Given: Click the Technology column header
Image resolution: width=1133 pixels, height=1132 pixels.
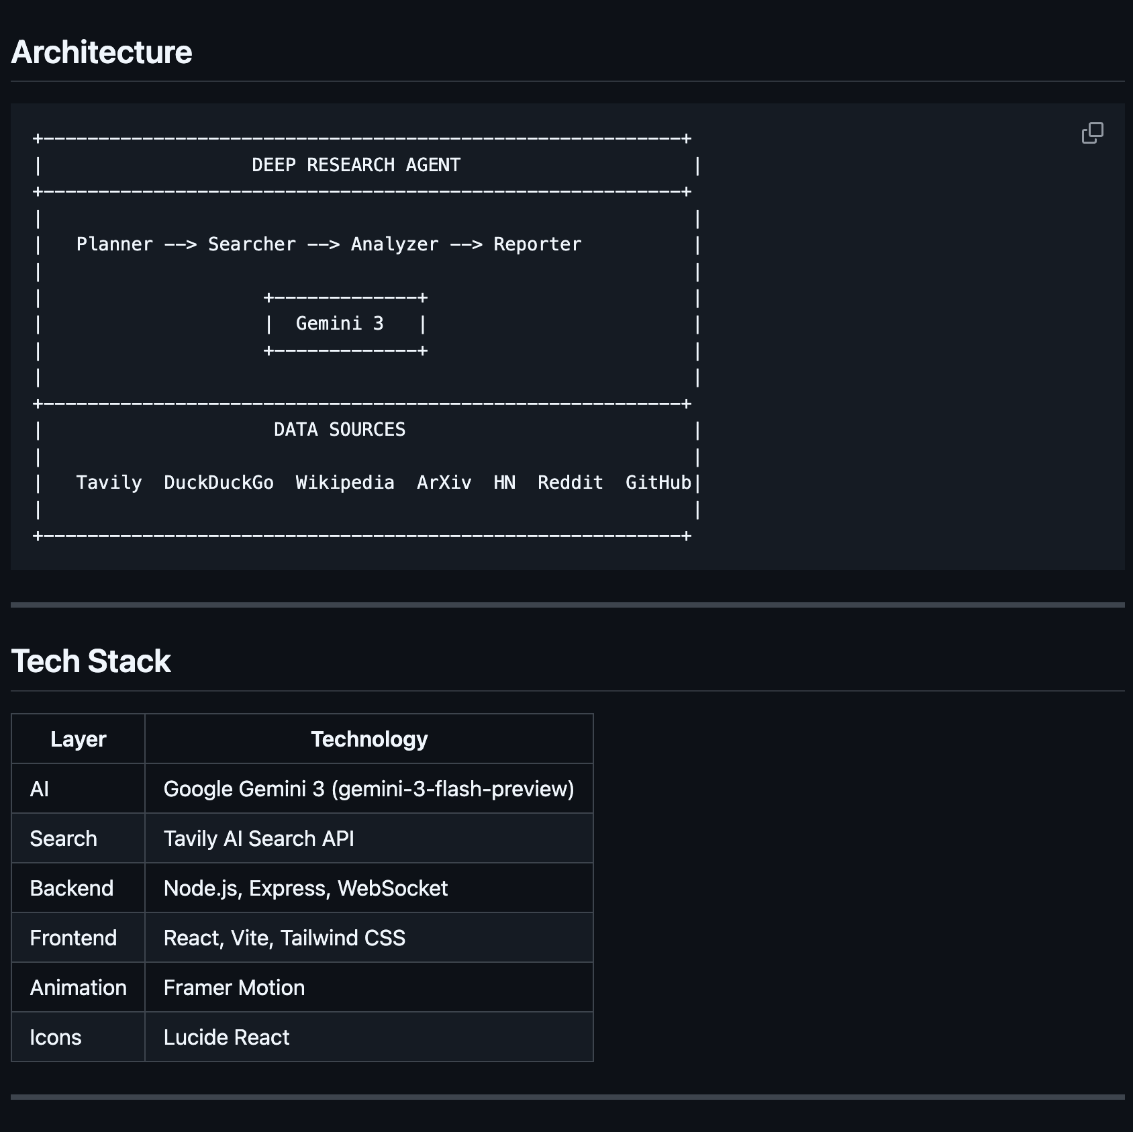Looking at the screenshot, I should tap(368, 739).
